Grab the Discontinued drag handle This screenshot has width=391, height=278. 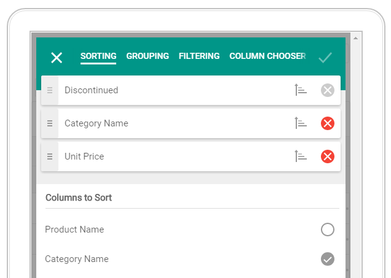tap(50, 90)
